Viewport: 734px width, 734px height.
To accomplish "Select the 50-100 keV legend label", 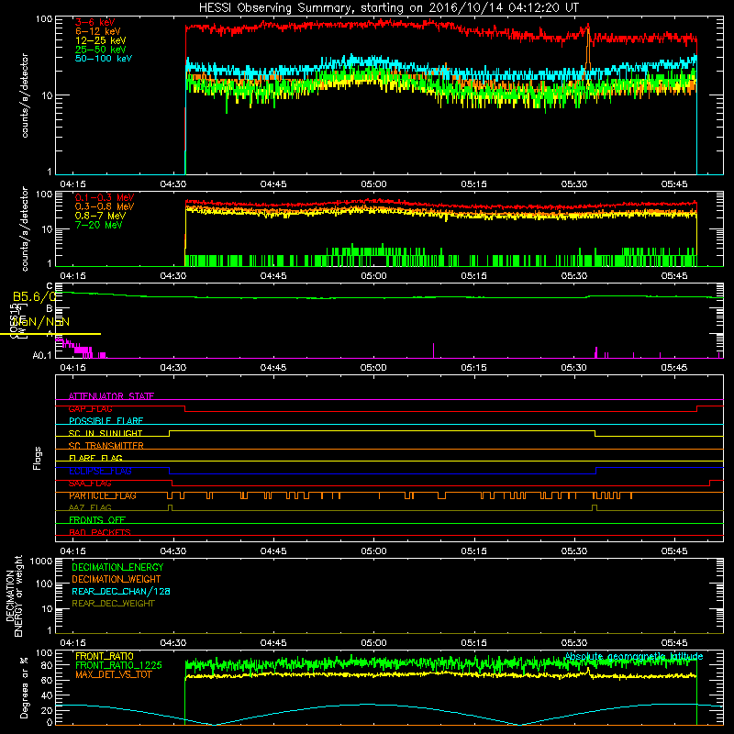I will (104, 59).
